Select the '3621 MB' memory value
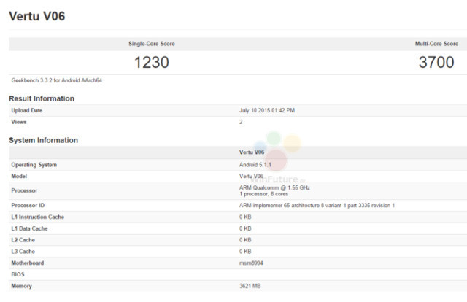Viewport: 467px width, 302px height. pyautogui.click(x=250, y=286)
